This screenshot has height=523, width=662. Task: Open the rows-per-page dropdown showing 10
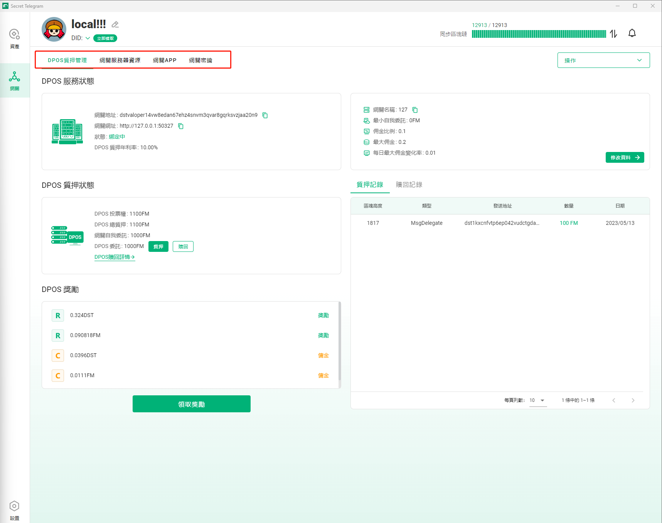click(x=538, y=400)
